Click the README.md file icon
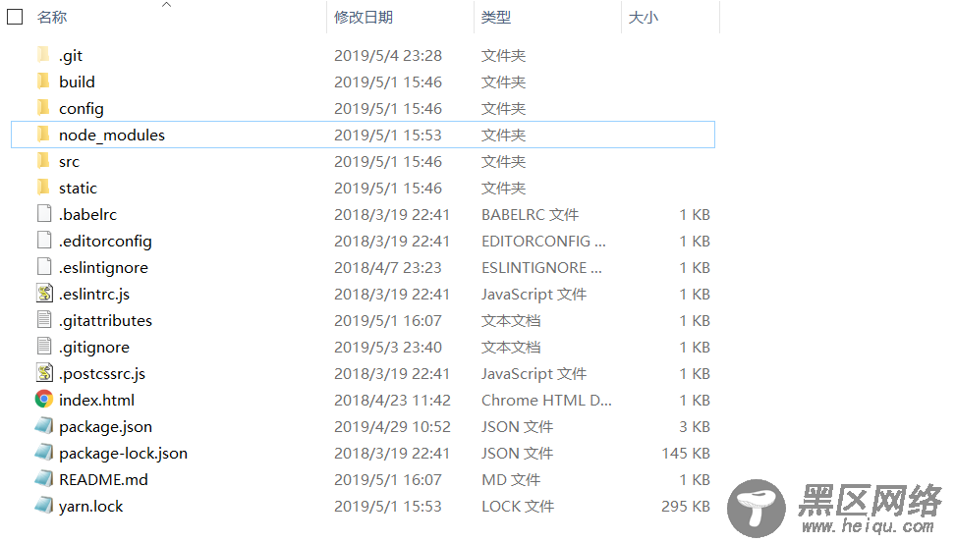This screenshot has height=543, width=955. point(44,478)
